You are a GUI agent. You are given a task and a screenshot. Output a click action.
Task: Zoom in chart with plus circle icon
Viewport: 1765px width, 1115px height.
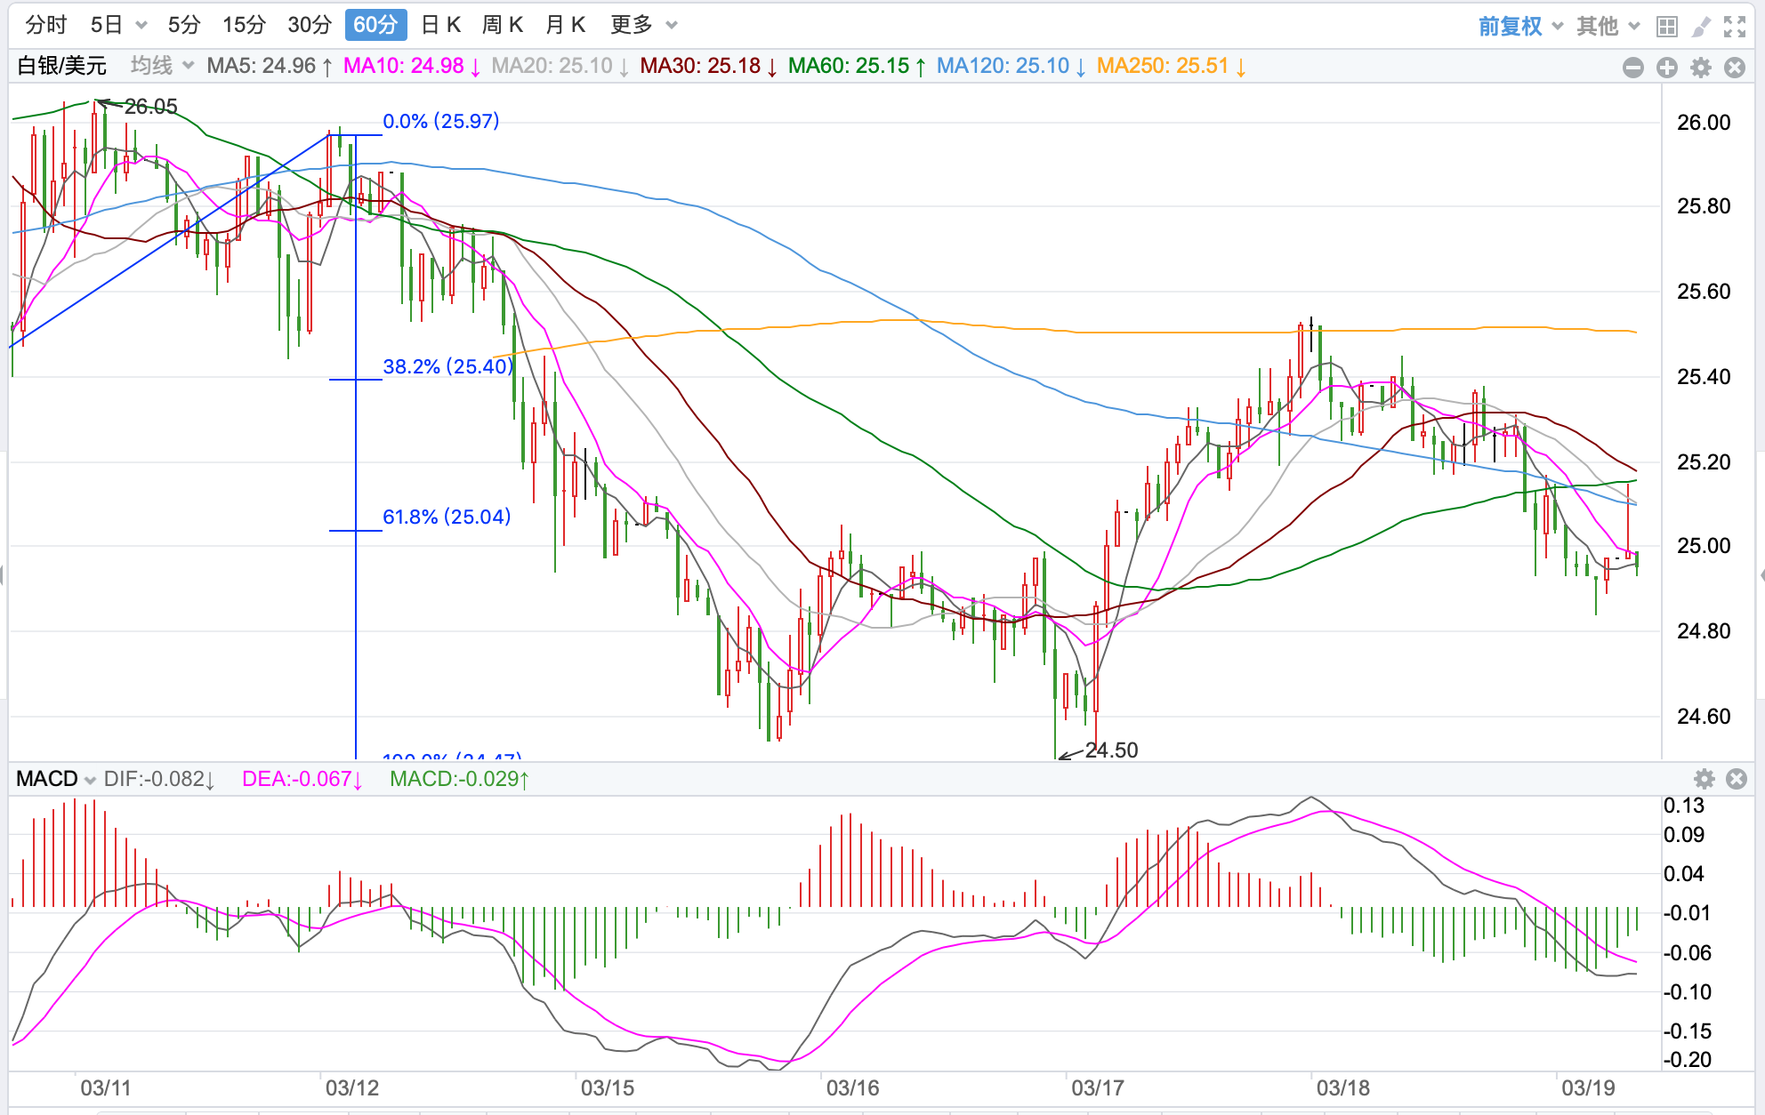(x=1667, y=68)
